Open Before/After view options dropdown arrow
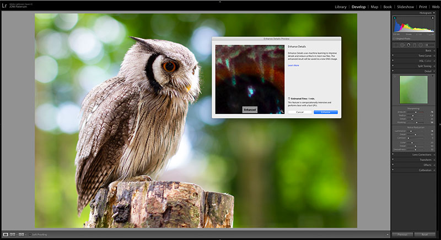The width and height of the screenshot is (441, 240). pyautogui.click(x=25, y=234)
